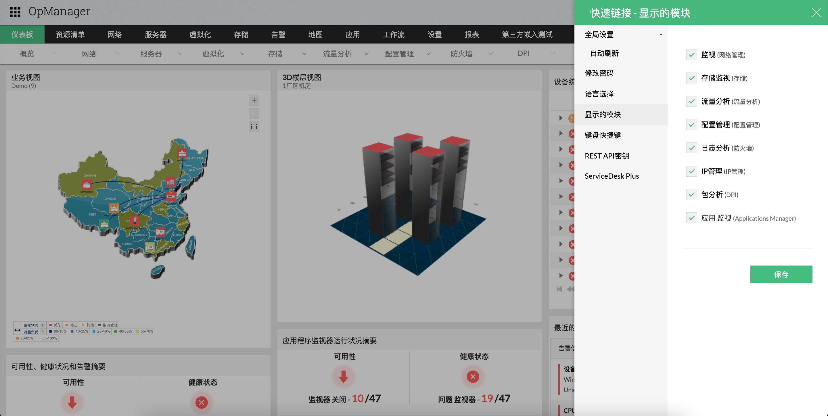Expand the 流量分析 dashboard dropdown
Viewport: 828px width, 416px height.
(x=367, y=54)
